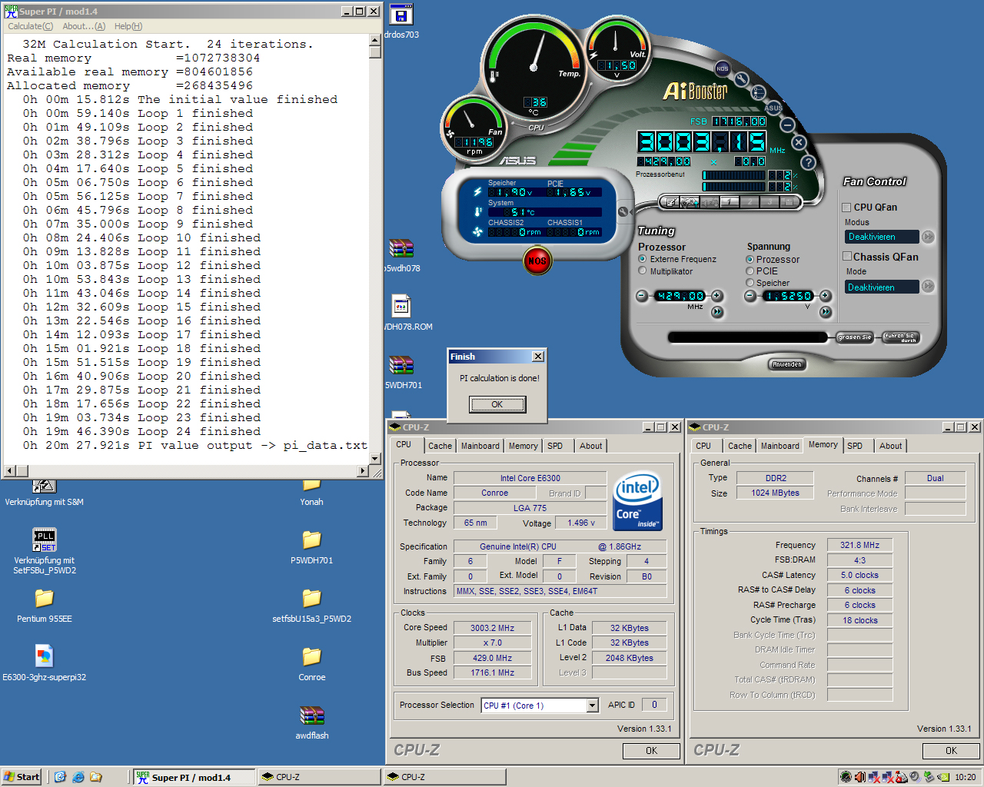Open Internet Explorer from quick launch
The width and height of the screenshot is (984, 787).
[78, 777]
